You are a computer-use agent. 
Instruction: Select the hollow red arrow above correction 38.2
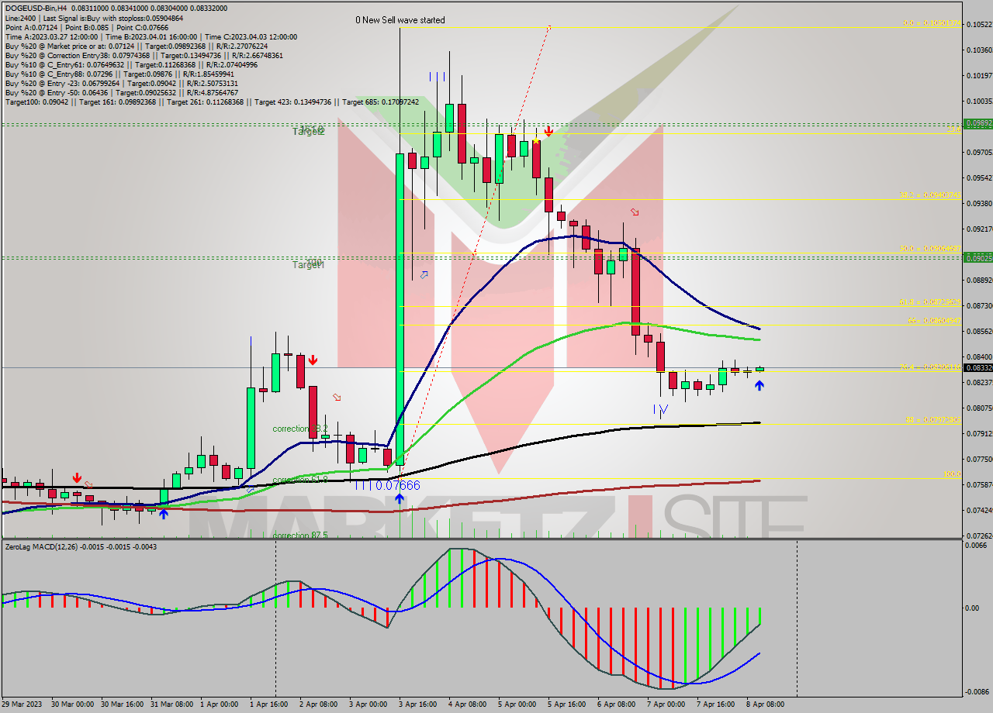(x=337, y=398)
